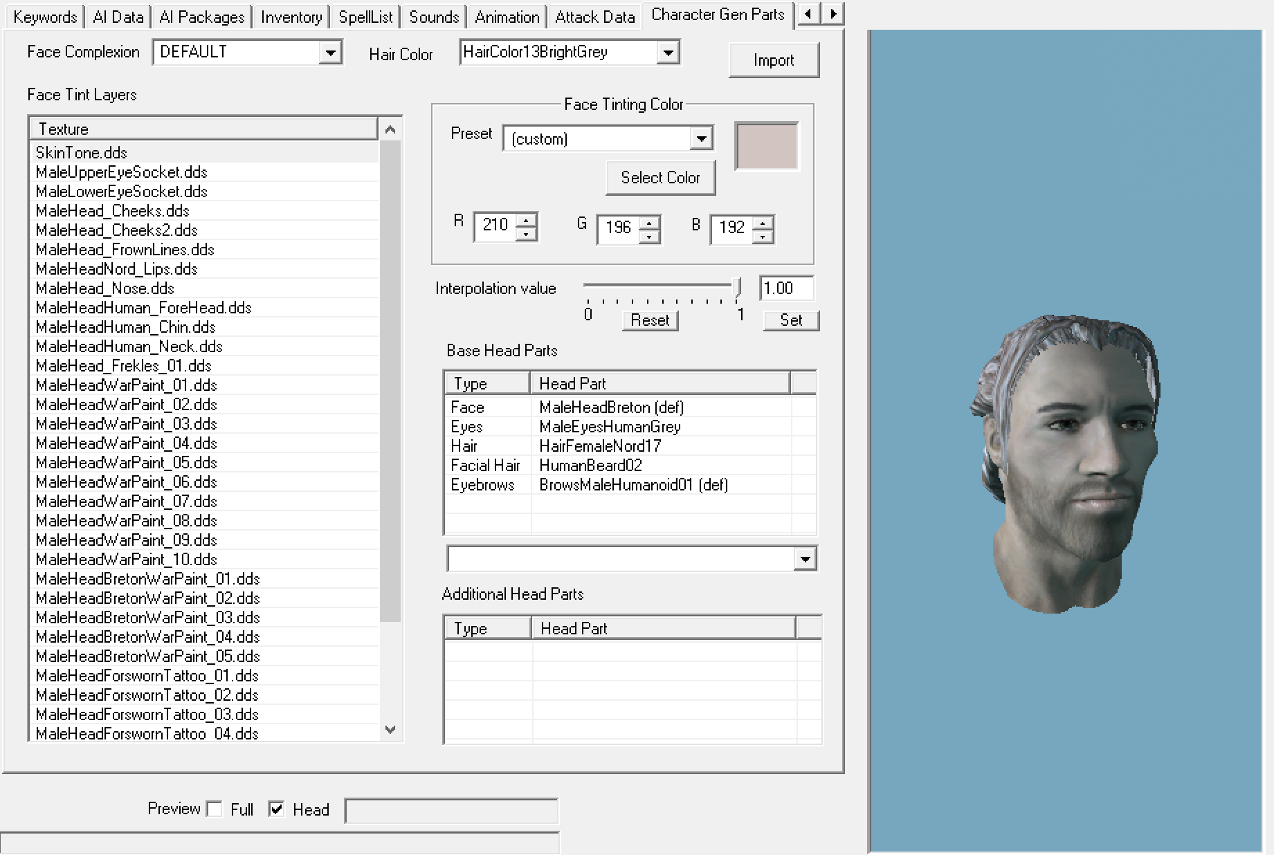The image size is (1274, 855).
Task: Go to the SpellList tab
Action: click(365, 17)
